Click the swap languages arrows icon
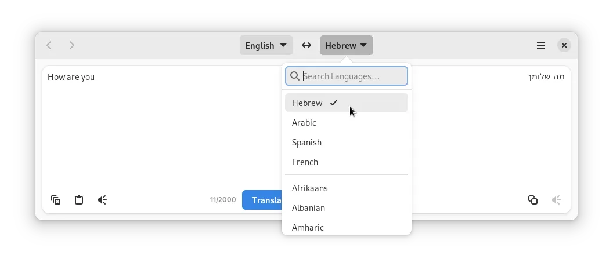Viewport: 613px width, 259px height. click(x=306, y=45)
